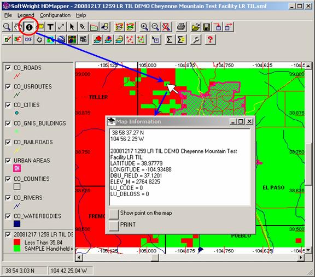This screenshot has width=315, height=277.
Task: Click the magnifier with red X
Action: coord(166,27)
